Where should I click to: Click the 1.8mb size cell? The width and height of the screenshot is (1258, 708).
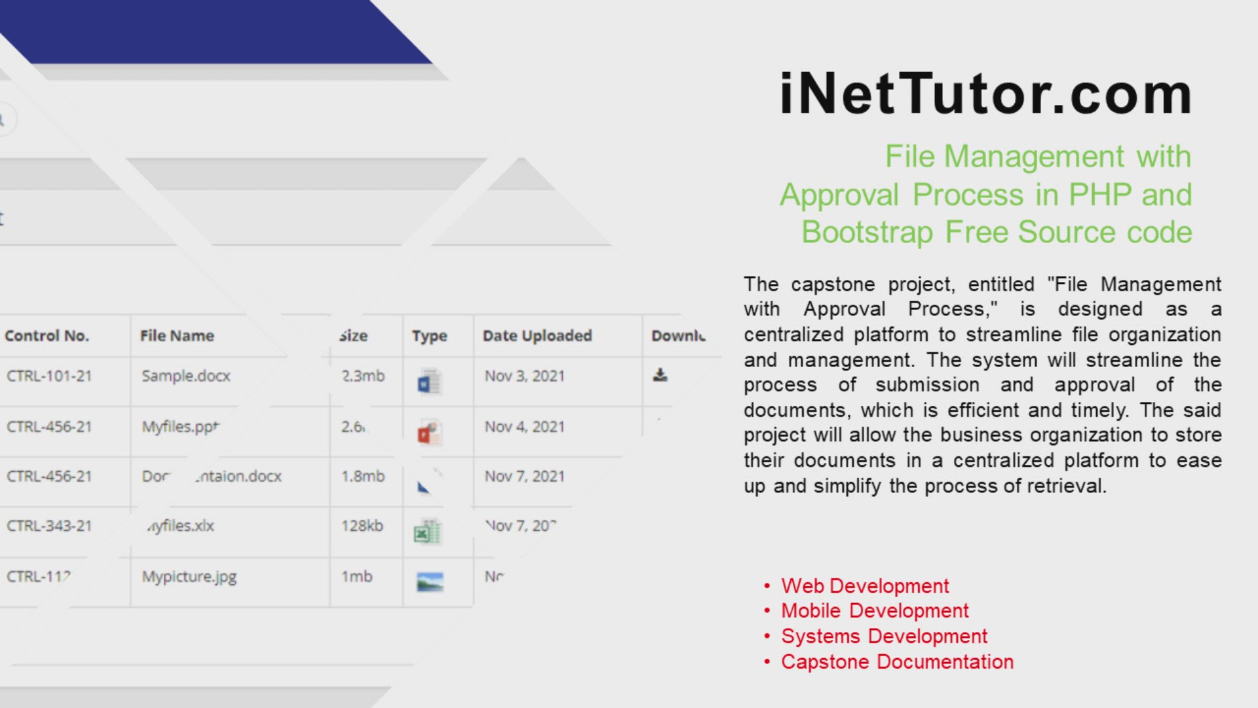[x=363, y=477]
